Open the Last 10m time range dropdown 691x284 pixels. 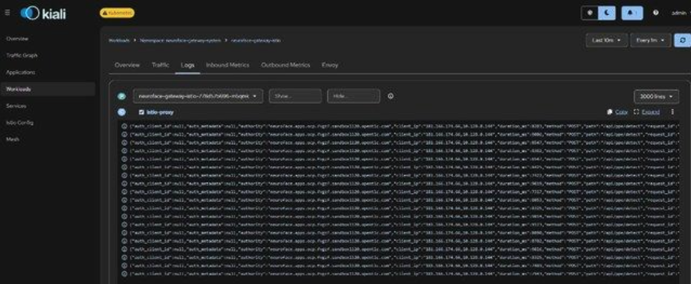click(x=606, y=40)
